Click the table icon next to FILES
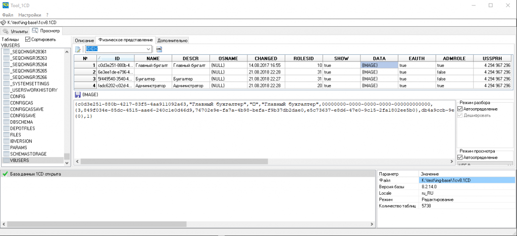Image resolution: width=517 pixels, height=236 pixels. point(6,135)
